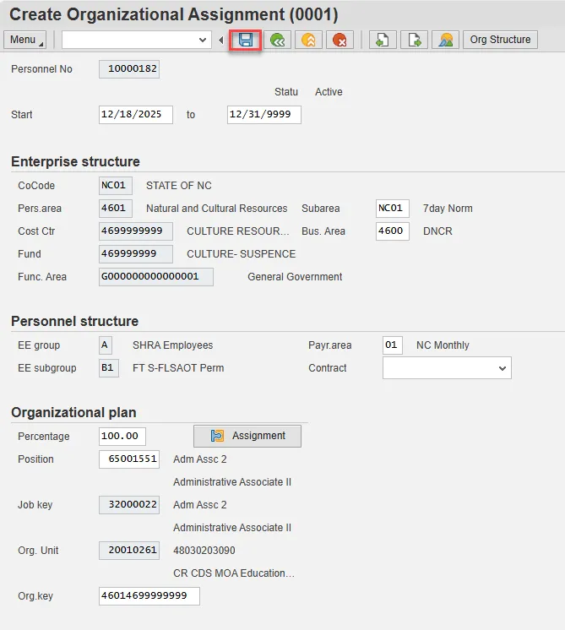Collapse the command field arrow
This screenshot has width=565, height=630.
221,40
